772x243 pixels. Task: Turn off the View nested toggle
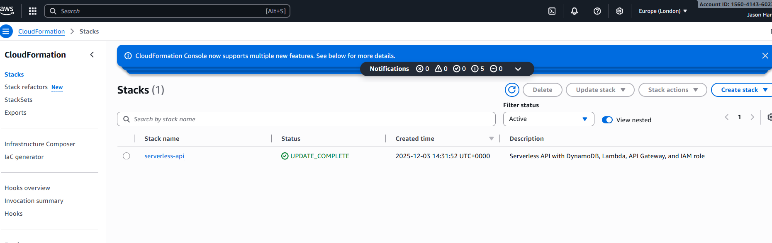coord(607,120)
